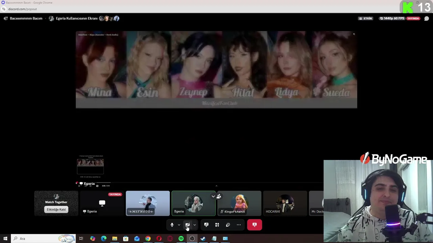The height and width of the screenshot is (243, 433).
Task: Click fullscreen icon on streamed video
Action: point(354,34)
